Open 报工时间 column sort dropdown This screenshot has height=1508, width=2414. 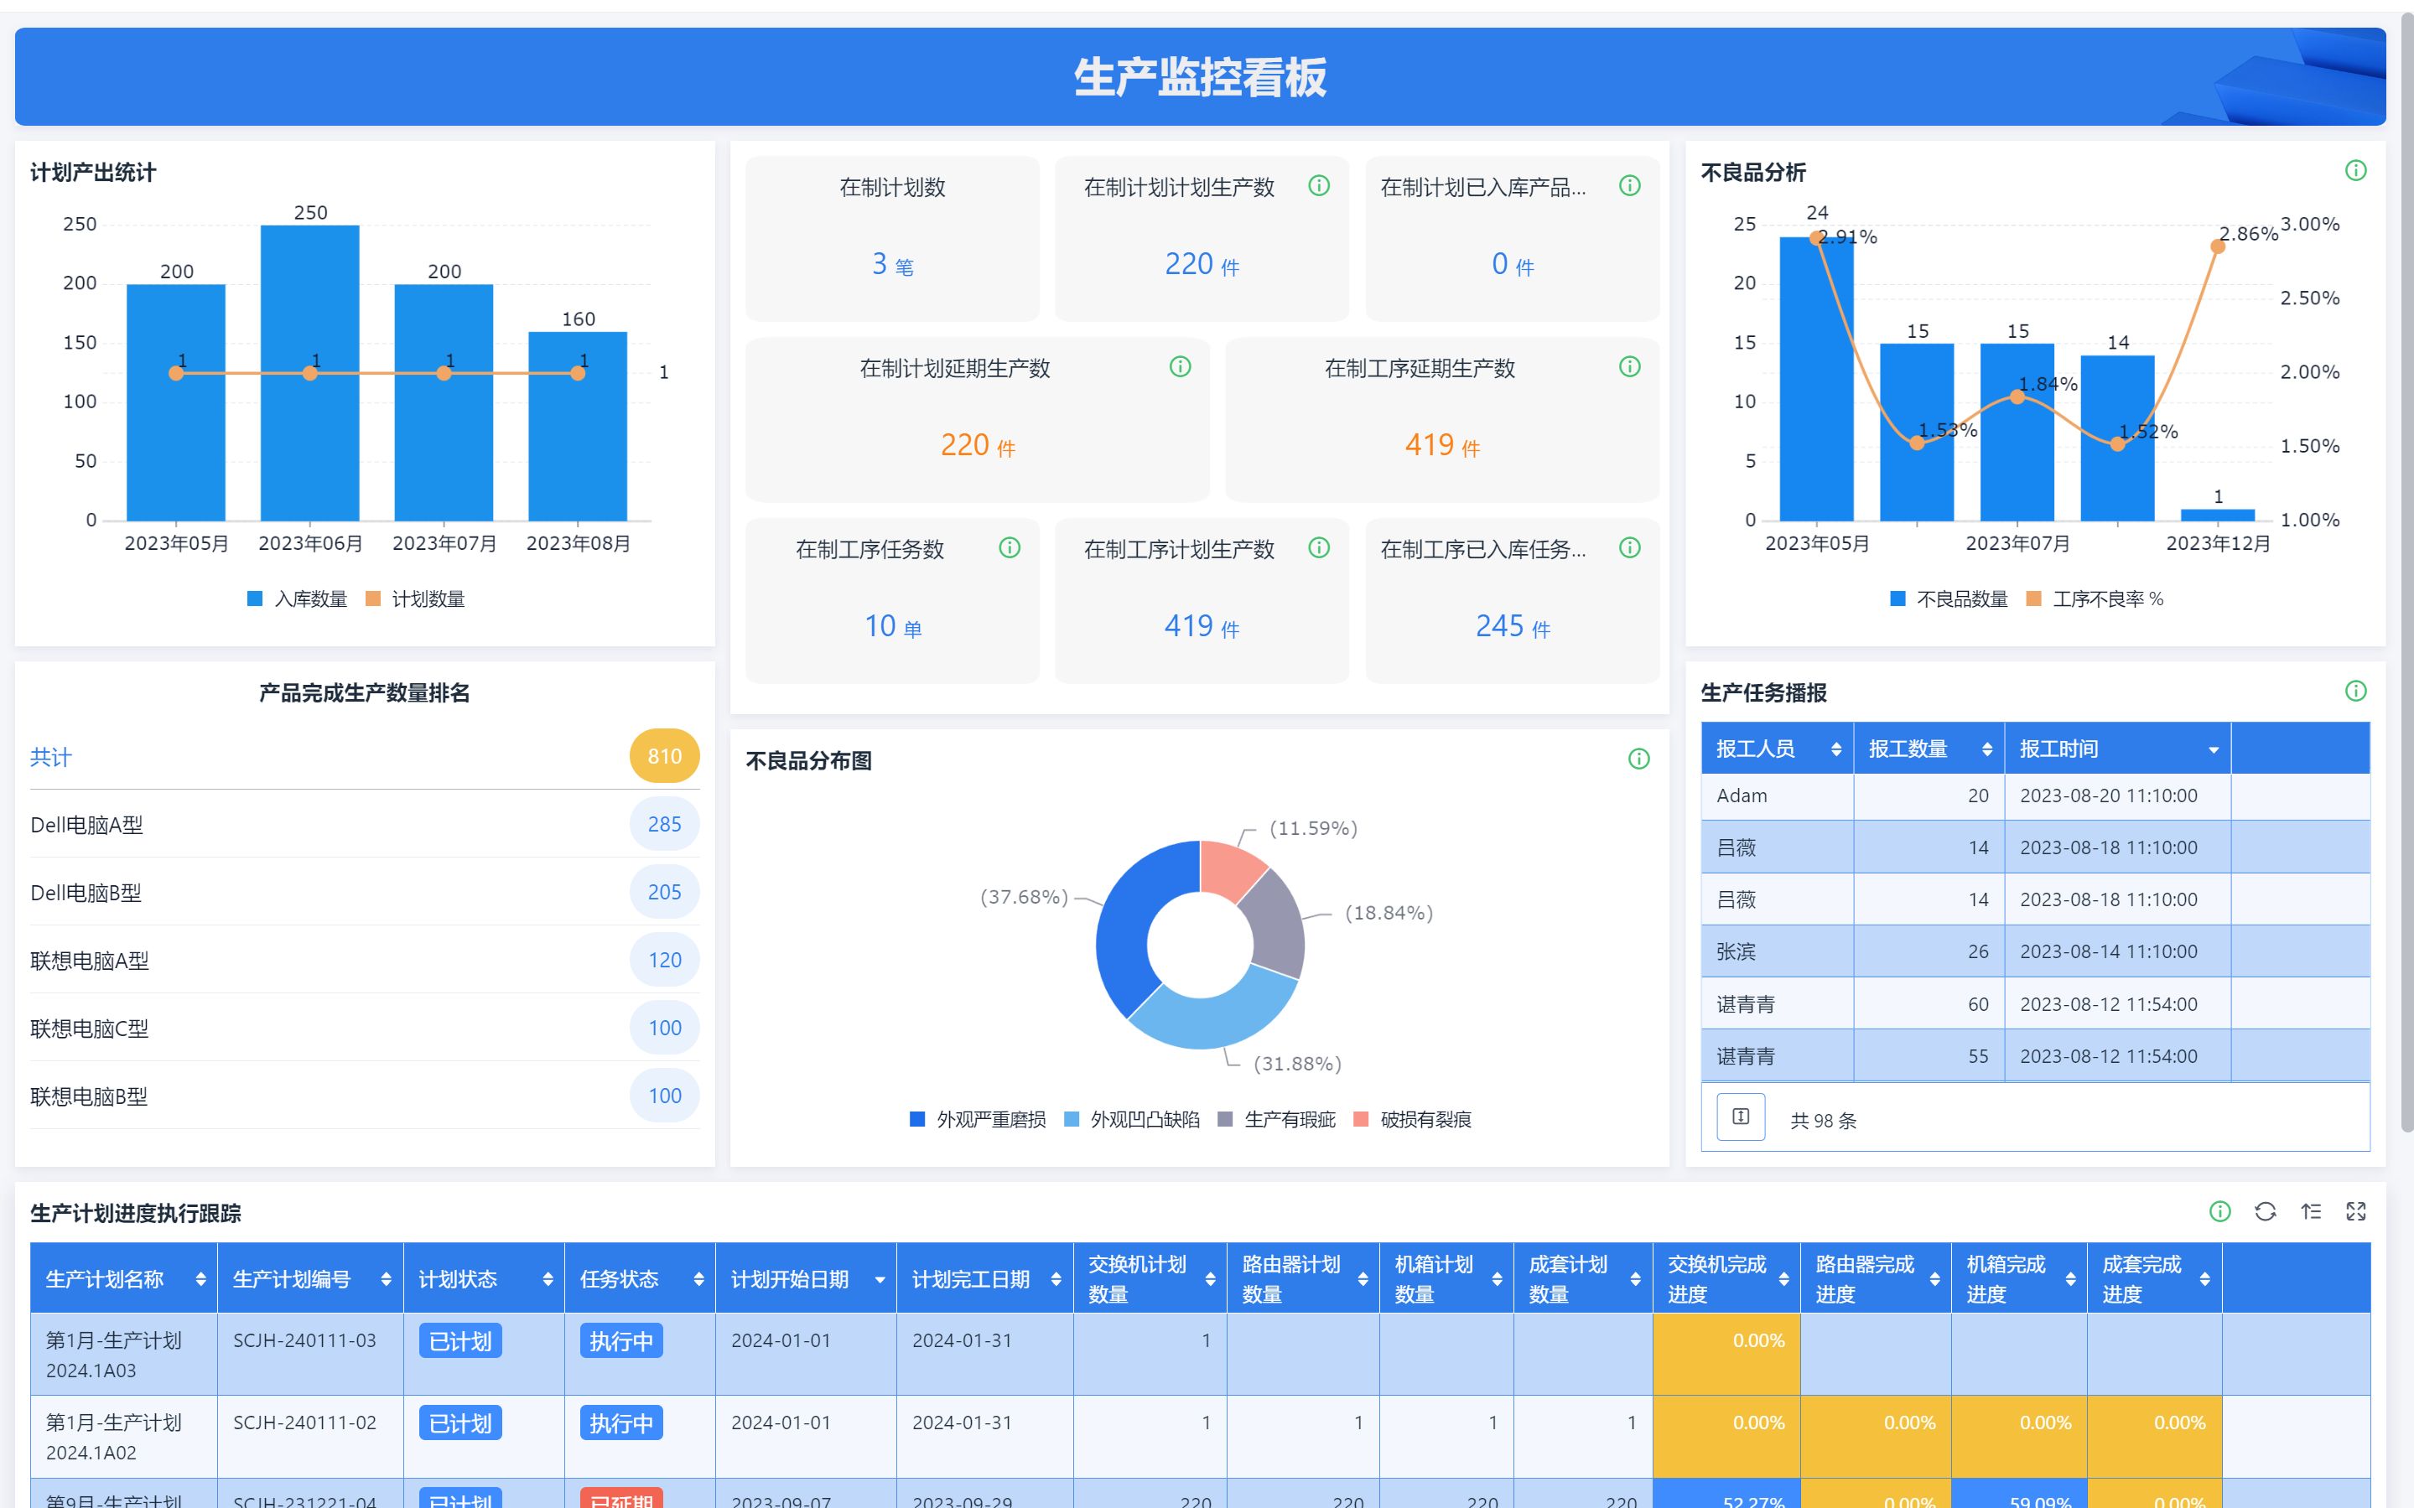2214,750
